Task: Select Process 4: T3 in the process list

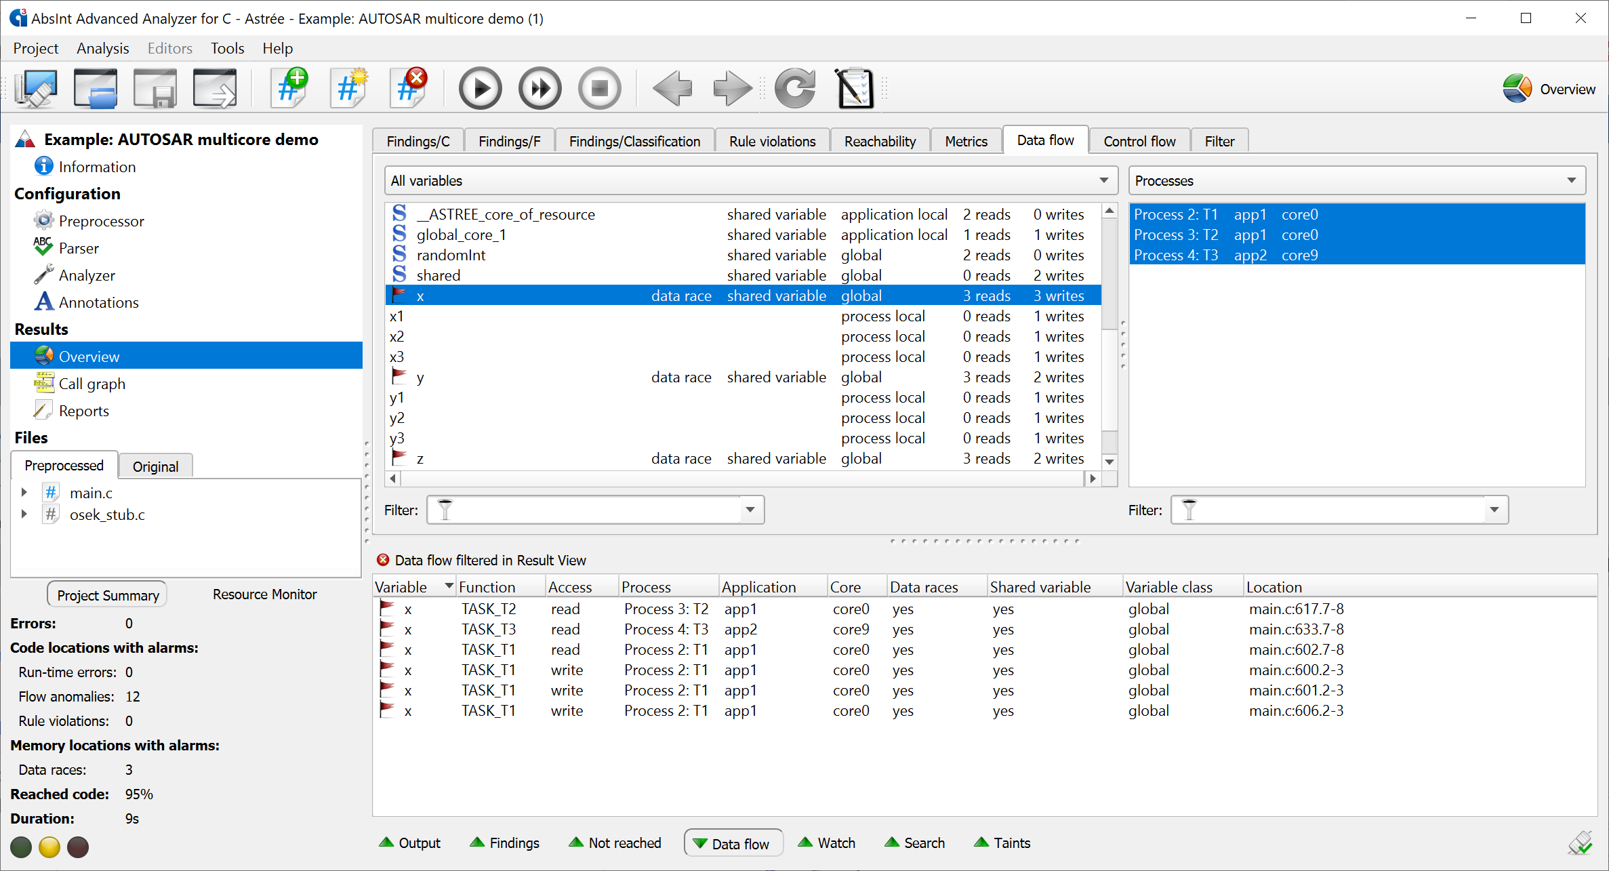Action: (x=1357, y=255)
